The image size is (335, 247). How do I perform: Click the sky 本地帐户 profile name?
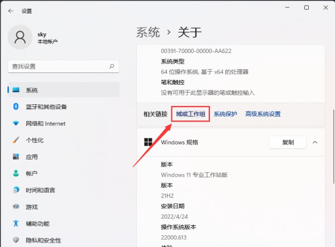(47, 37)
